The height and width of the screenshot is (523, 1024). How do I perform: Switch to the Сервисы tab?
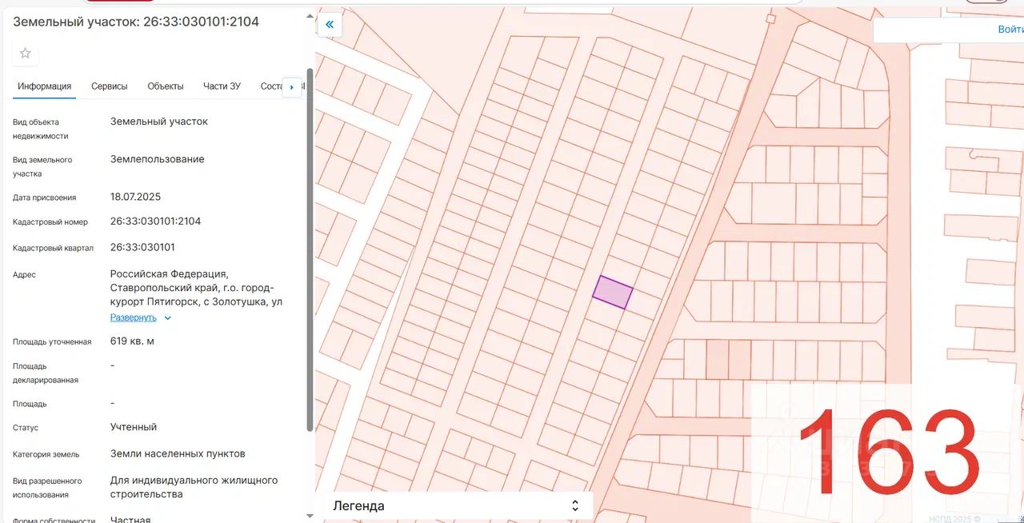click(109, 86)
